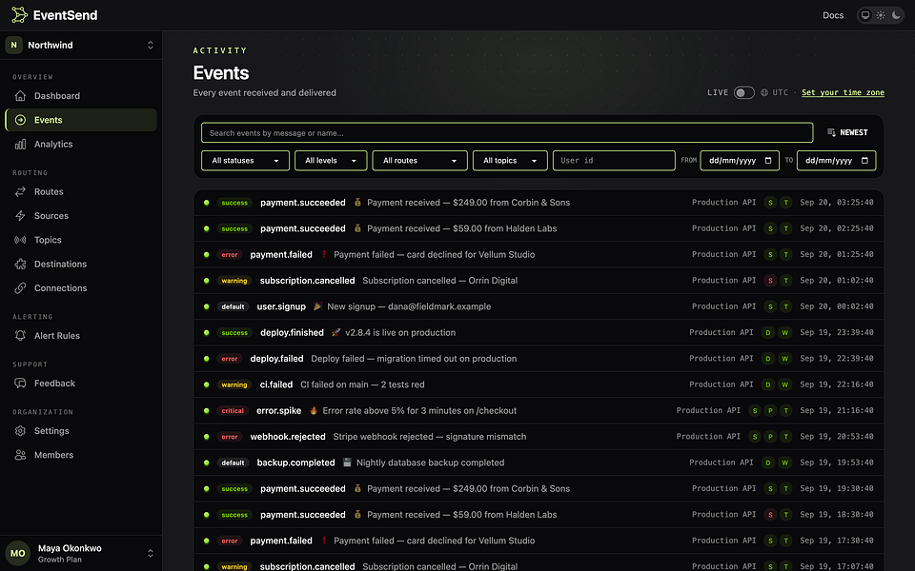This screenshot has height=571, width=915.
Task: Click timestamp Sep 19, 22:39:40
Action: (x=836, y=359)
